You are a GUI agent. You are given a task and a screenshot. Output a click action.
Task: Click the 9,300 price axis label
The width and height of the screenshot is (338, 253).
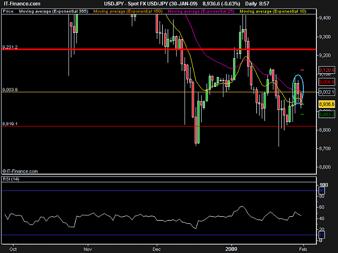pyautogui.click(x=325, y=37)
